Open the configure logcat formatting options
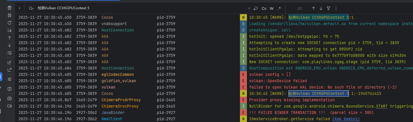The height and width of the screenshot is (122, 413). [10, 79]
